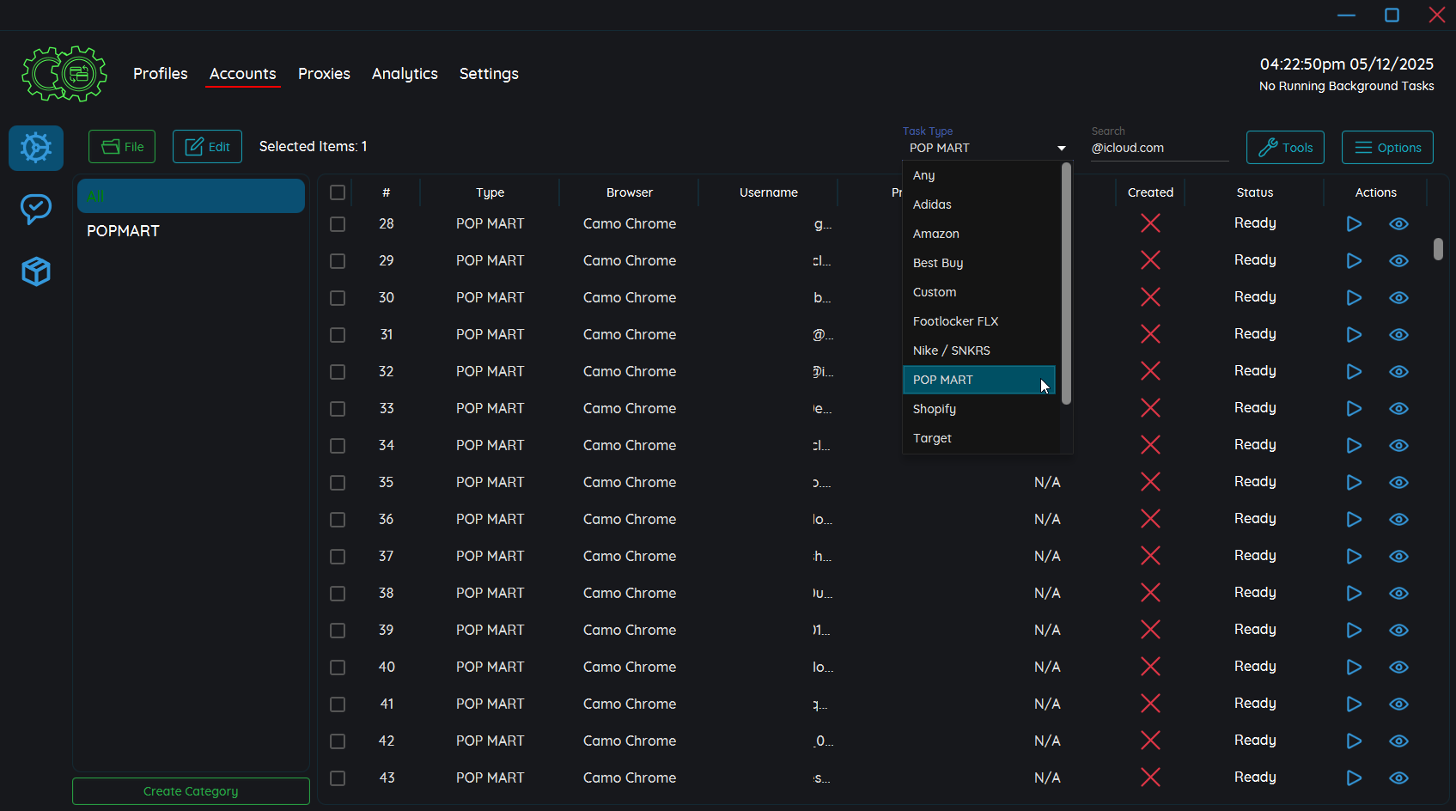Click the green gear app logo

click(64, 74)
